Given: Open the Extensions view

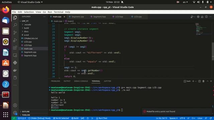Looking at the screenshot, I should click(15, 48).
